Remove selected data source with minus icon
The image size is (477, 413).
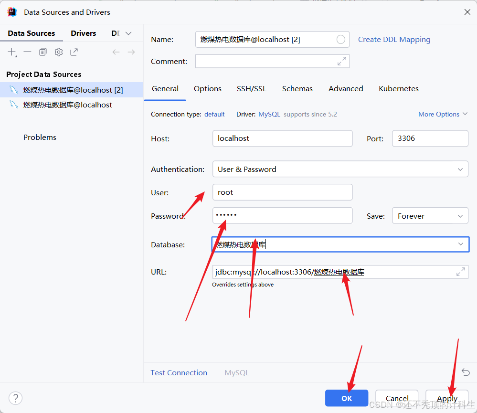[x=28, y=52]
